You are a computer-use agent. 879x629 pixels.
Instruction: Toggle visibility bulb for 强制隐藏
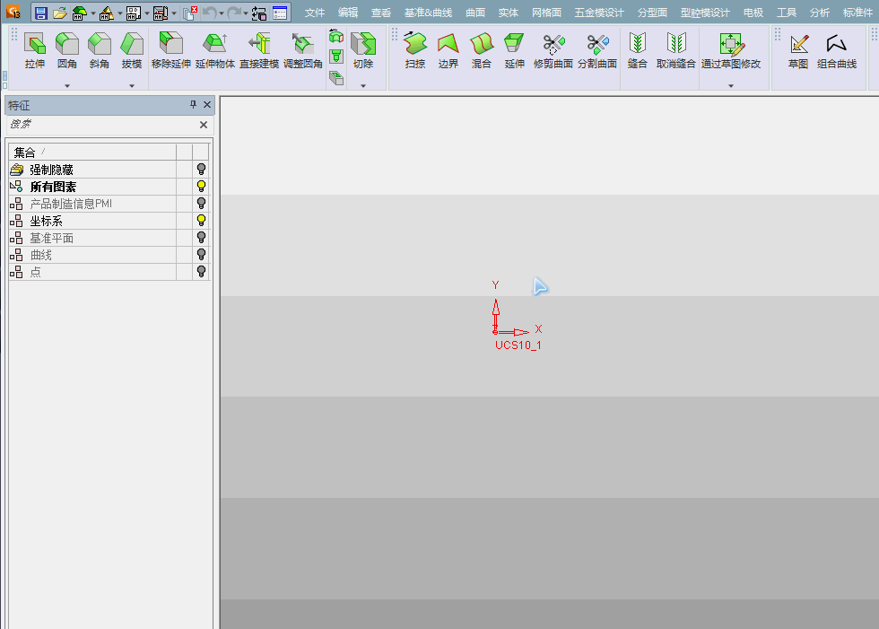coord(201,170)
